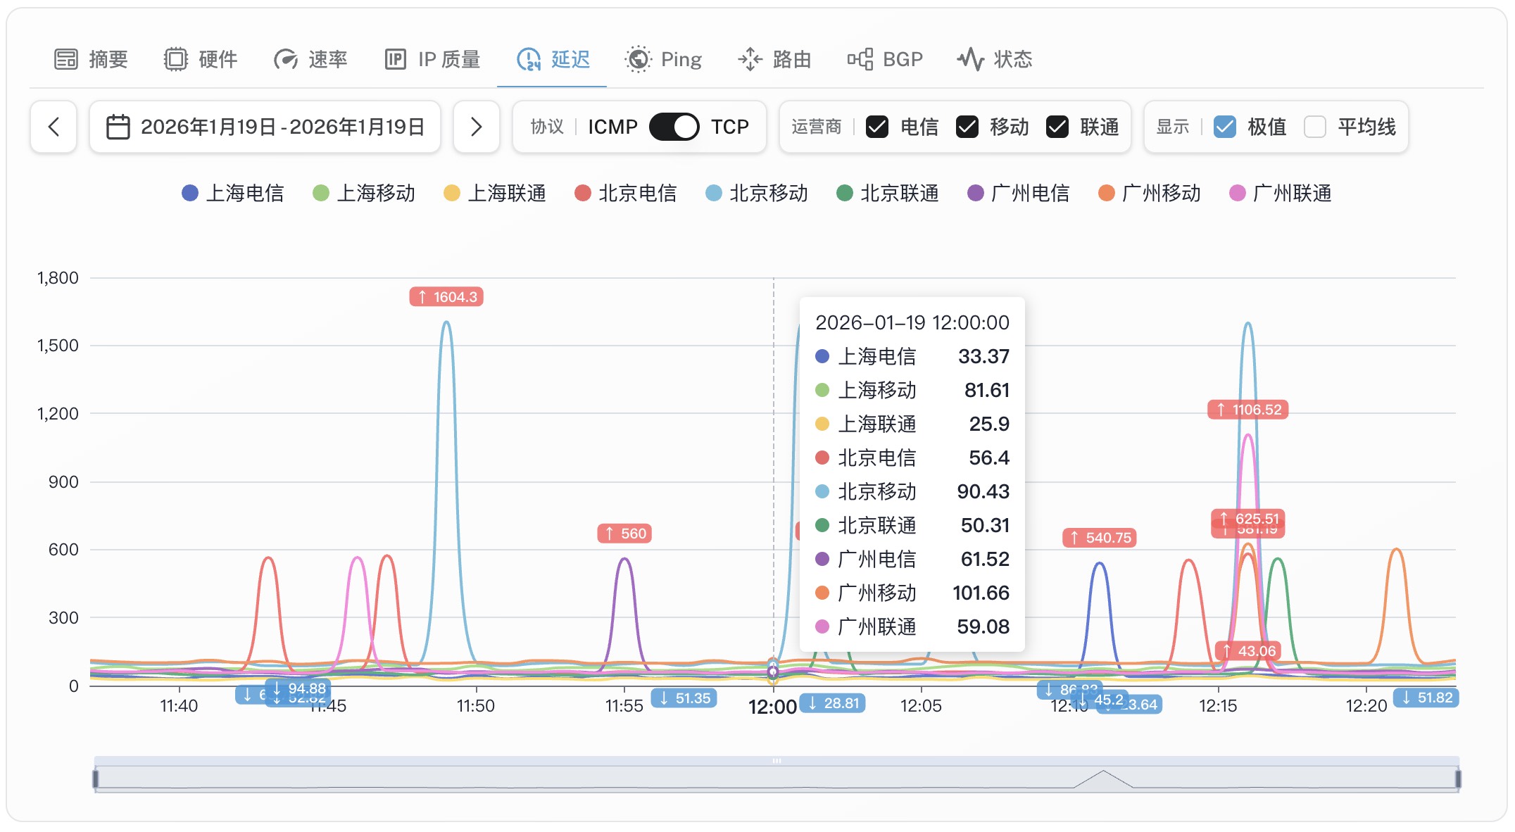Go to next date with right chevron

pos(477,127)
